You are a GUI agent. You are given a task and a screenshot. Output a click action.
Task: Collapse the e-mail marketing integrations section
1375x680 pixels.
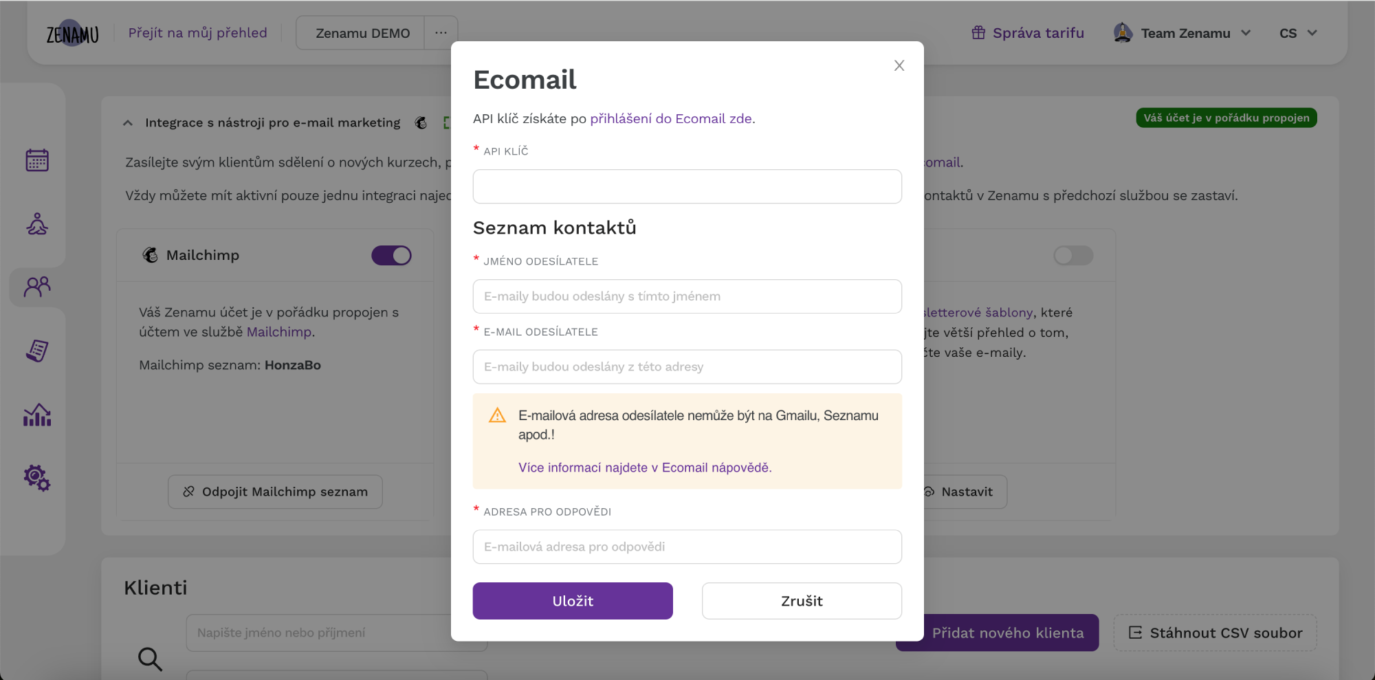click(x=128, y=123)
